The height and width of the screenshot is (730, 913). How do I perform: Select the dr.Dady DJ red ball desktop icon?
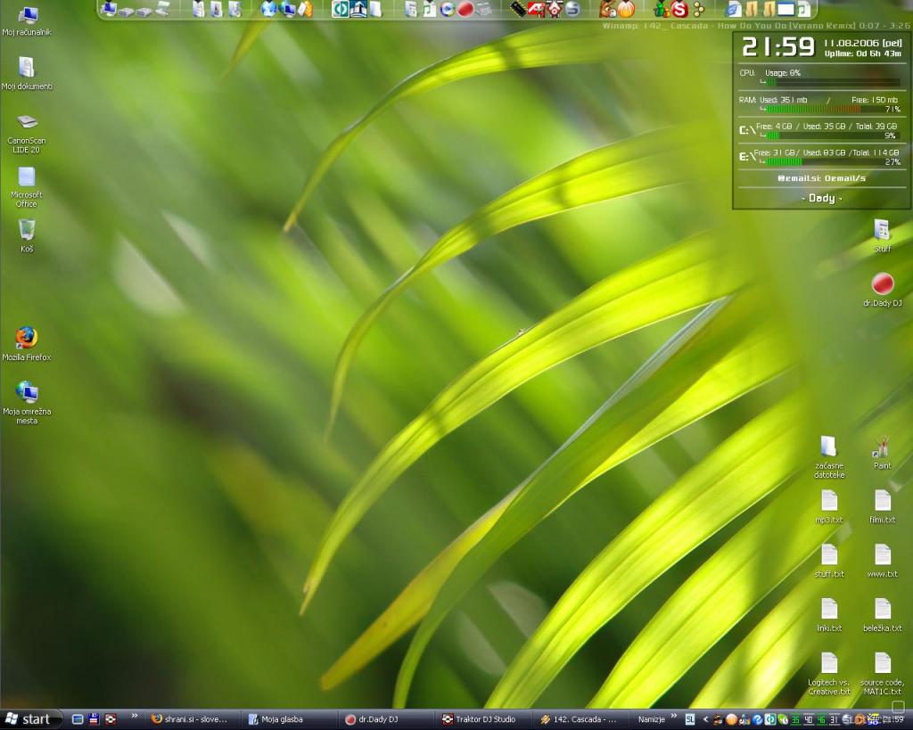tap(882, 290)
